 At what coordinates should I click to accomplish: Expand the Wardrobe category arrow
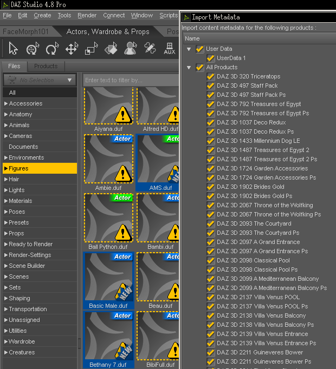click(6, 341)
